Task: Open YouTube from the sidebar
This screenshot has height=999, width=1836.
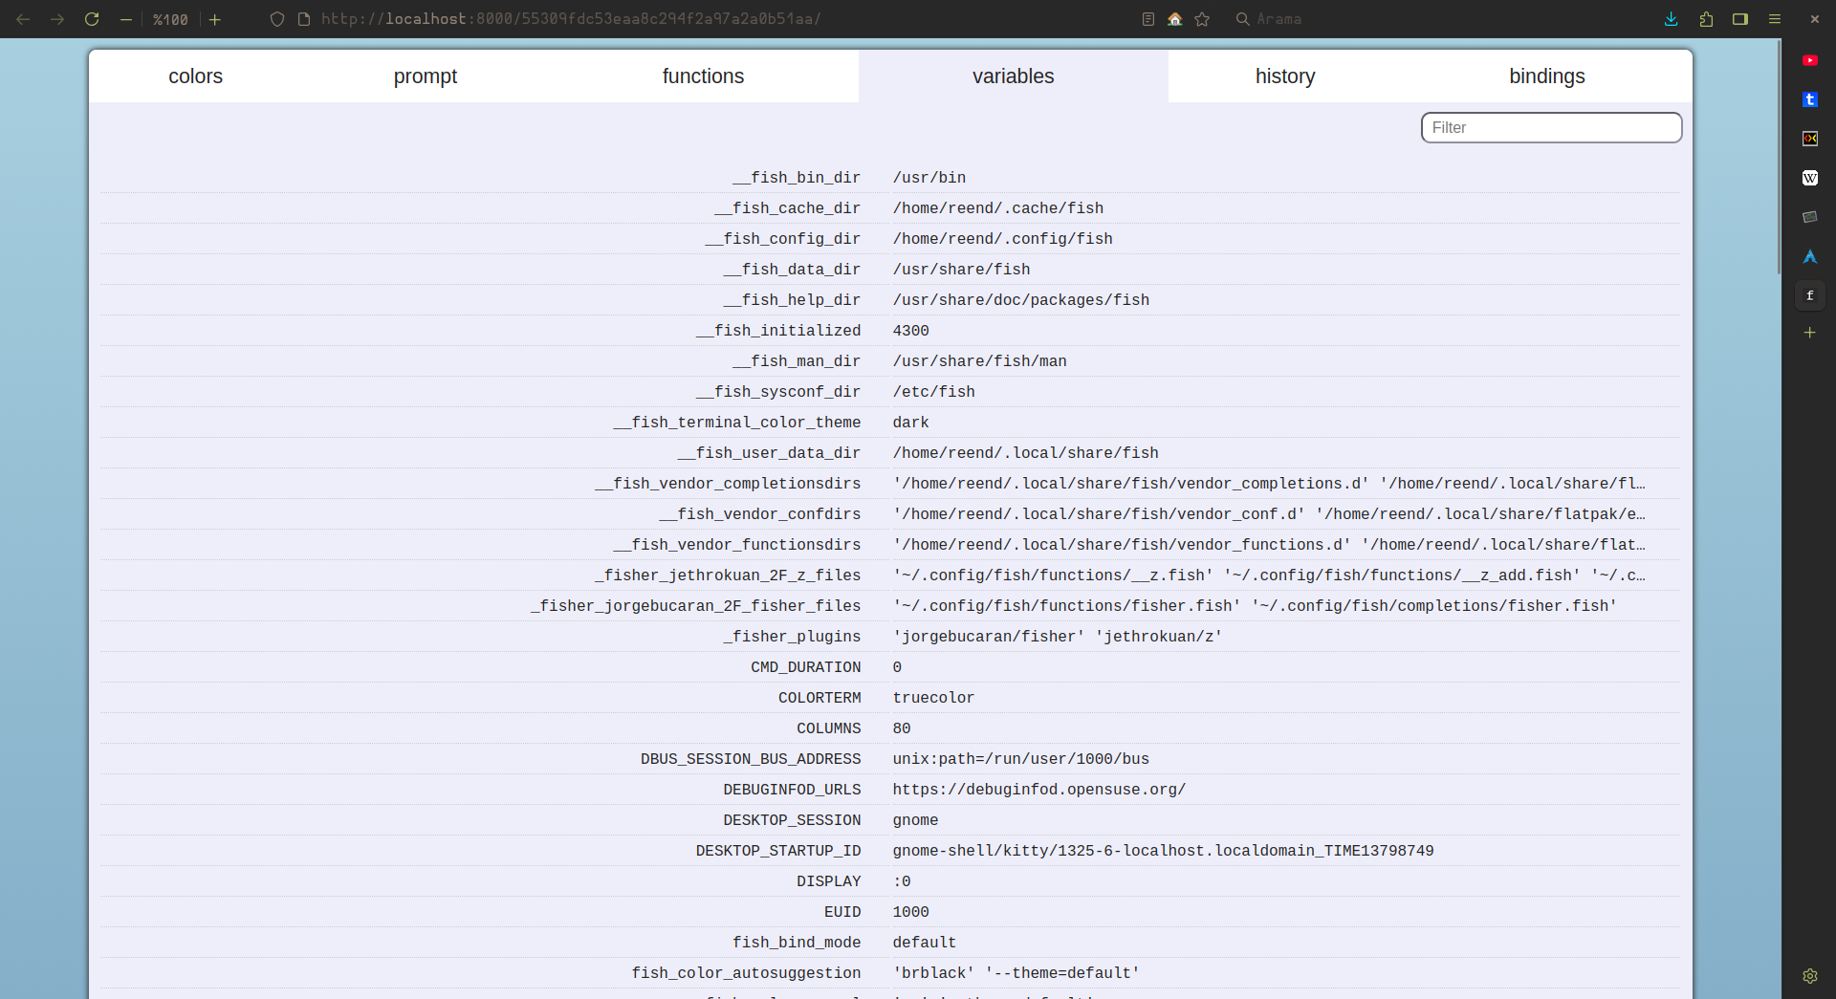Action: tap(1810, 60)
